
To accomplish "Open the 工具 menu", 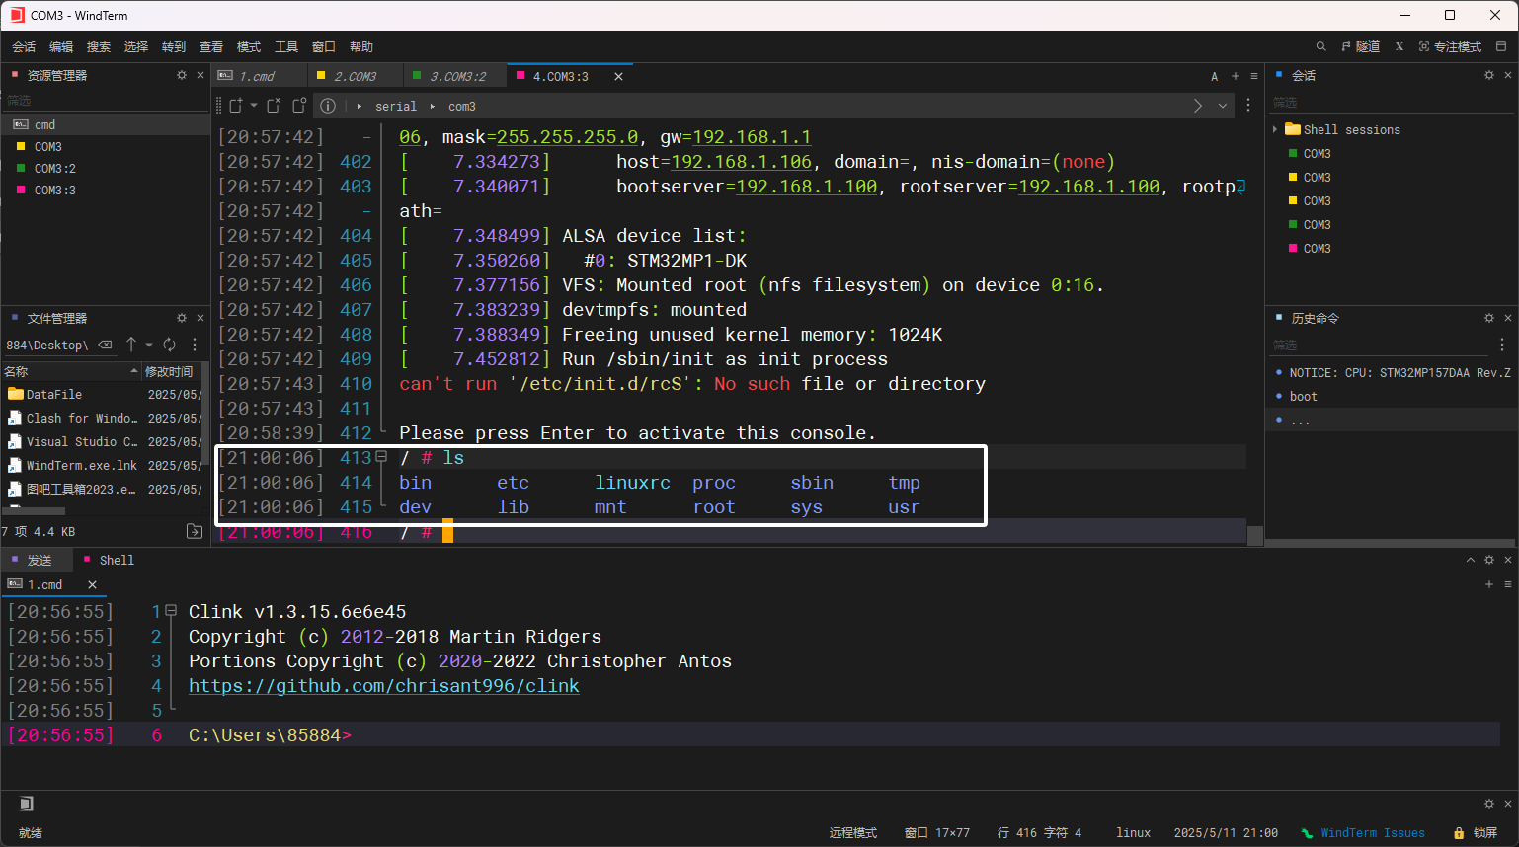I will (x=286, y=46).
